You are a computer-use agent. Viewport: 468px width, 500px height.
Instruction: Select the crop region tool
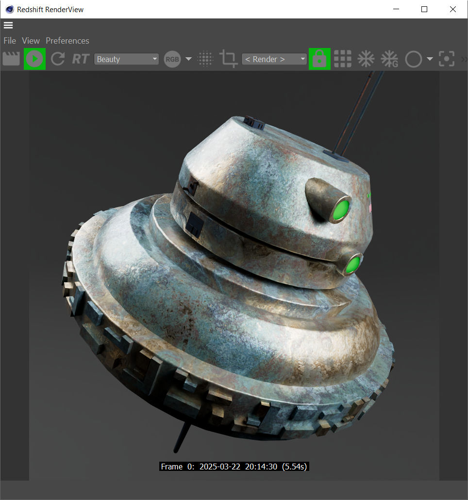pos(229,59)
